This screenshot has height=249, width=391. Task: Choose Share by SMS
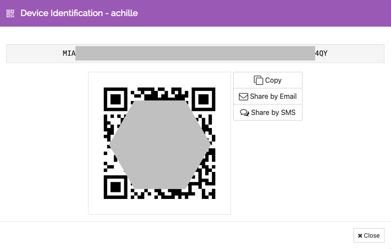tap(268, 112)
